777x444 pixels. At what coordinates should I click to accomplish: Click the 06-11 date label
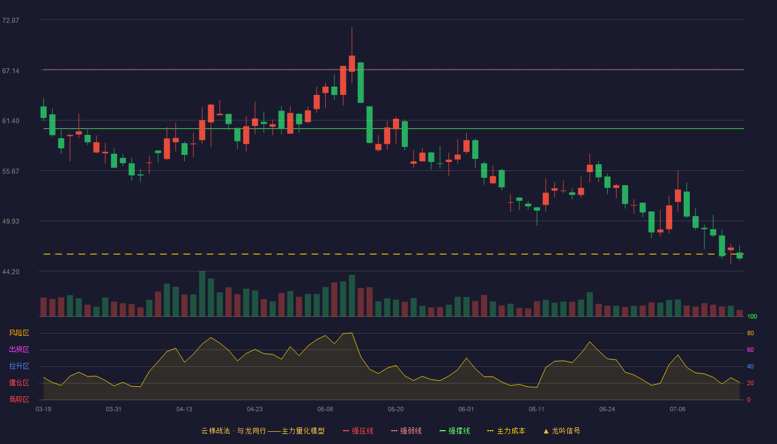click(537, 409)
